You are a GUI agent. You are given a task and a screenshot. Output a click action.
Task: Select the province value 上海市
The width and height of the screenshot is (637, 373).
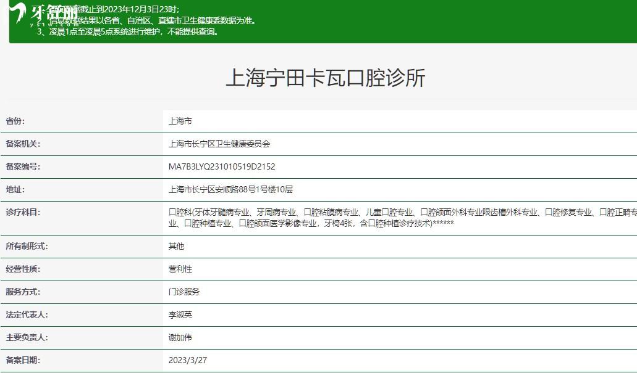(180, 121)
